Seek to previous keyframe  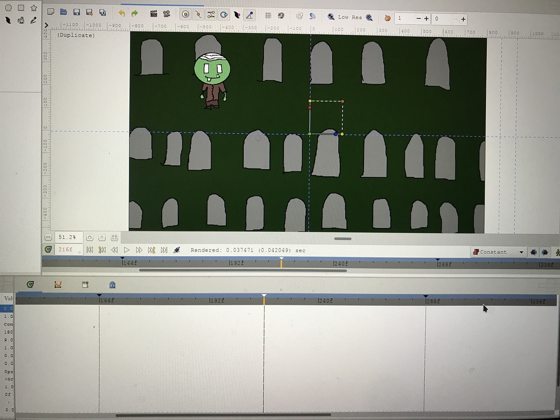tap(102, 250)
